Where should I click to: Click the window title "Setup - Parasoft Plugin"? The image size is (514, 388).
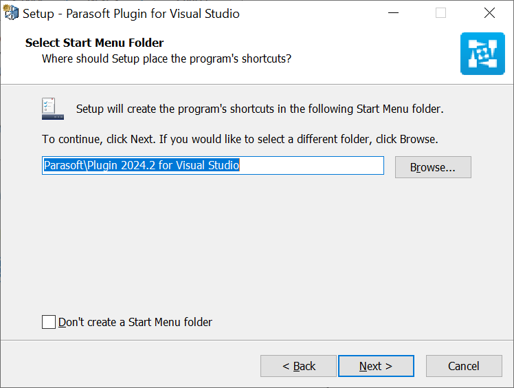pyautogui.click(x=131, y=14)
